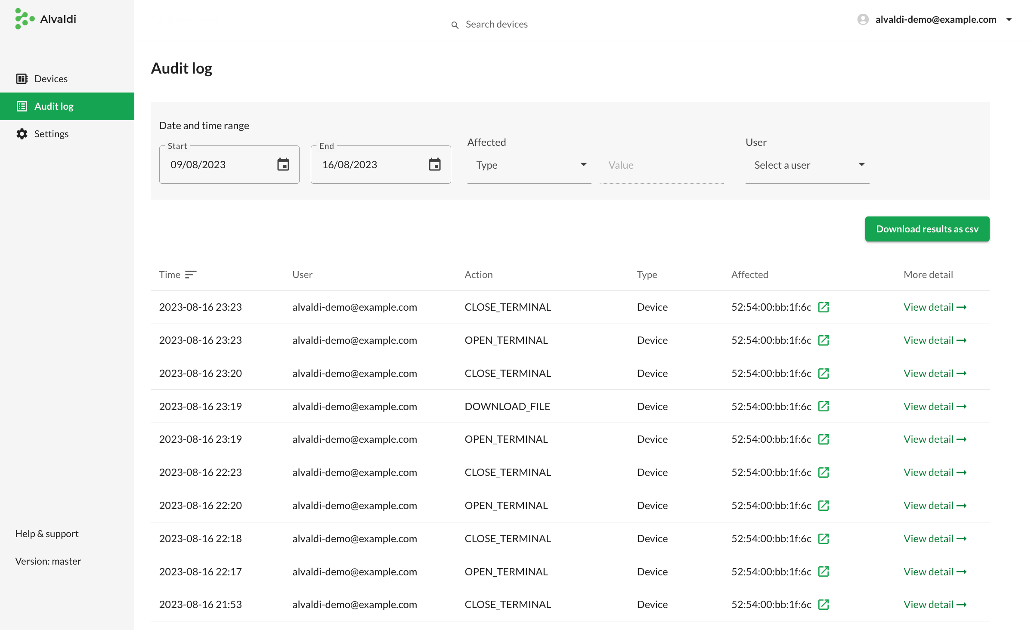Go to Devices in the sidebar
Image resolution: width=1031 pixels, height=630 pixels.
51,79
